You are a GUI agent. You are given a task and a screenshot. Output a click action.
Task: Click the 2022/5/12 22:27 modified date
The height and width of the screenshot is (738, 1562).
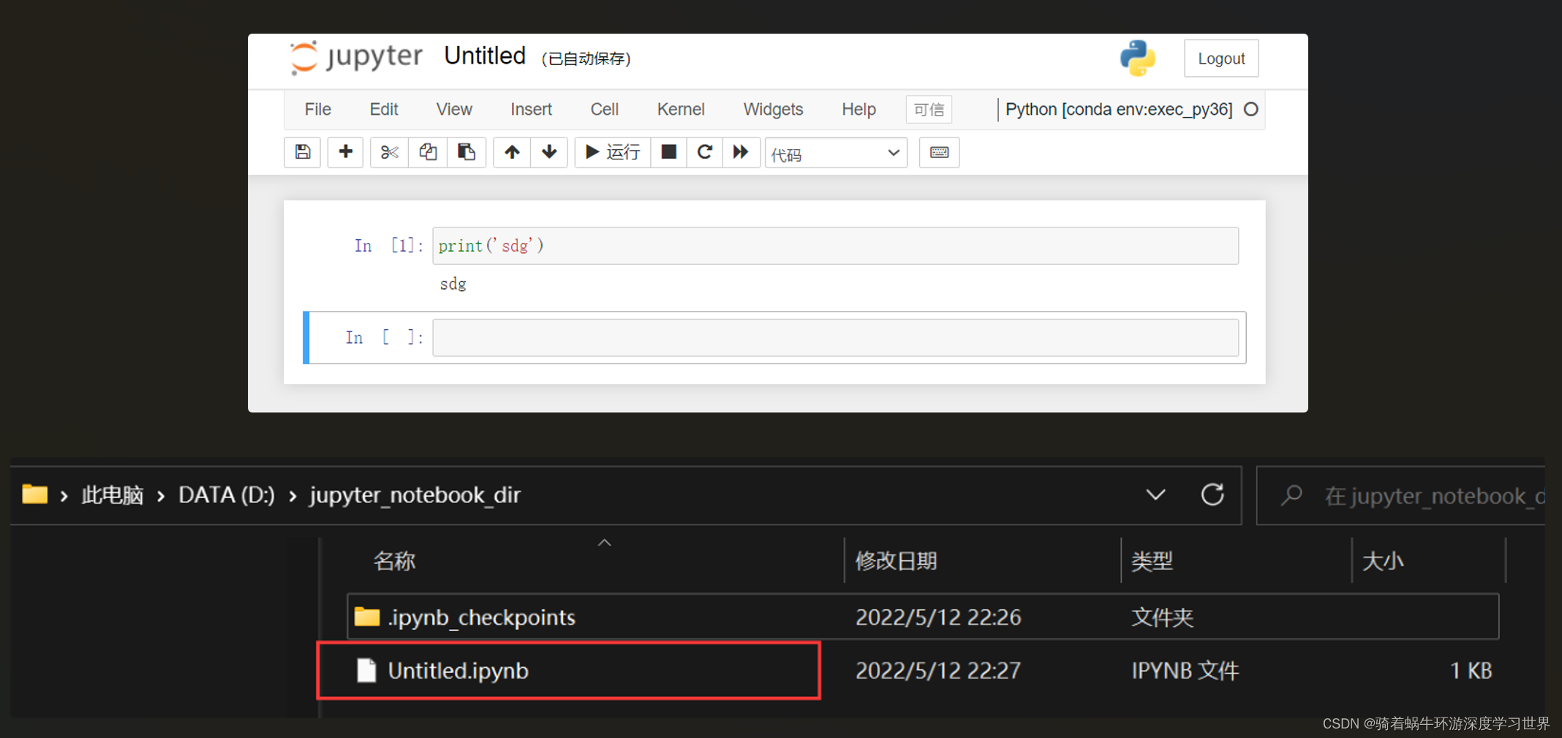(x=938, y=670)
